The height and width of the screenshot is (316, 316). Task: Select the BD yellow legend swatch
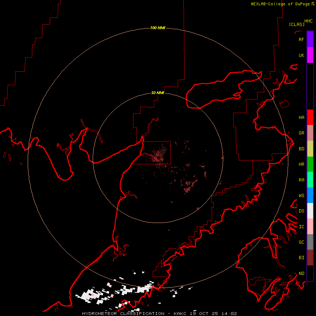[310, 149]
